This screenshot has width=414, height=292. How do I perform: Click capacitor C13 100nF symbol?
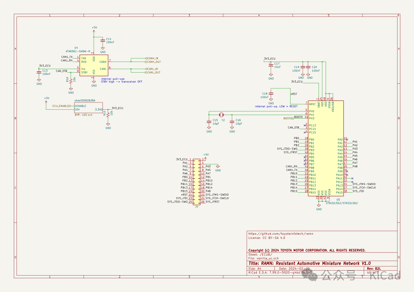39,72
